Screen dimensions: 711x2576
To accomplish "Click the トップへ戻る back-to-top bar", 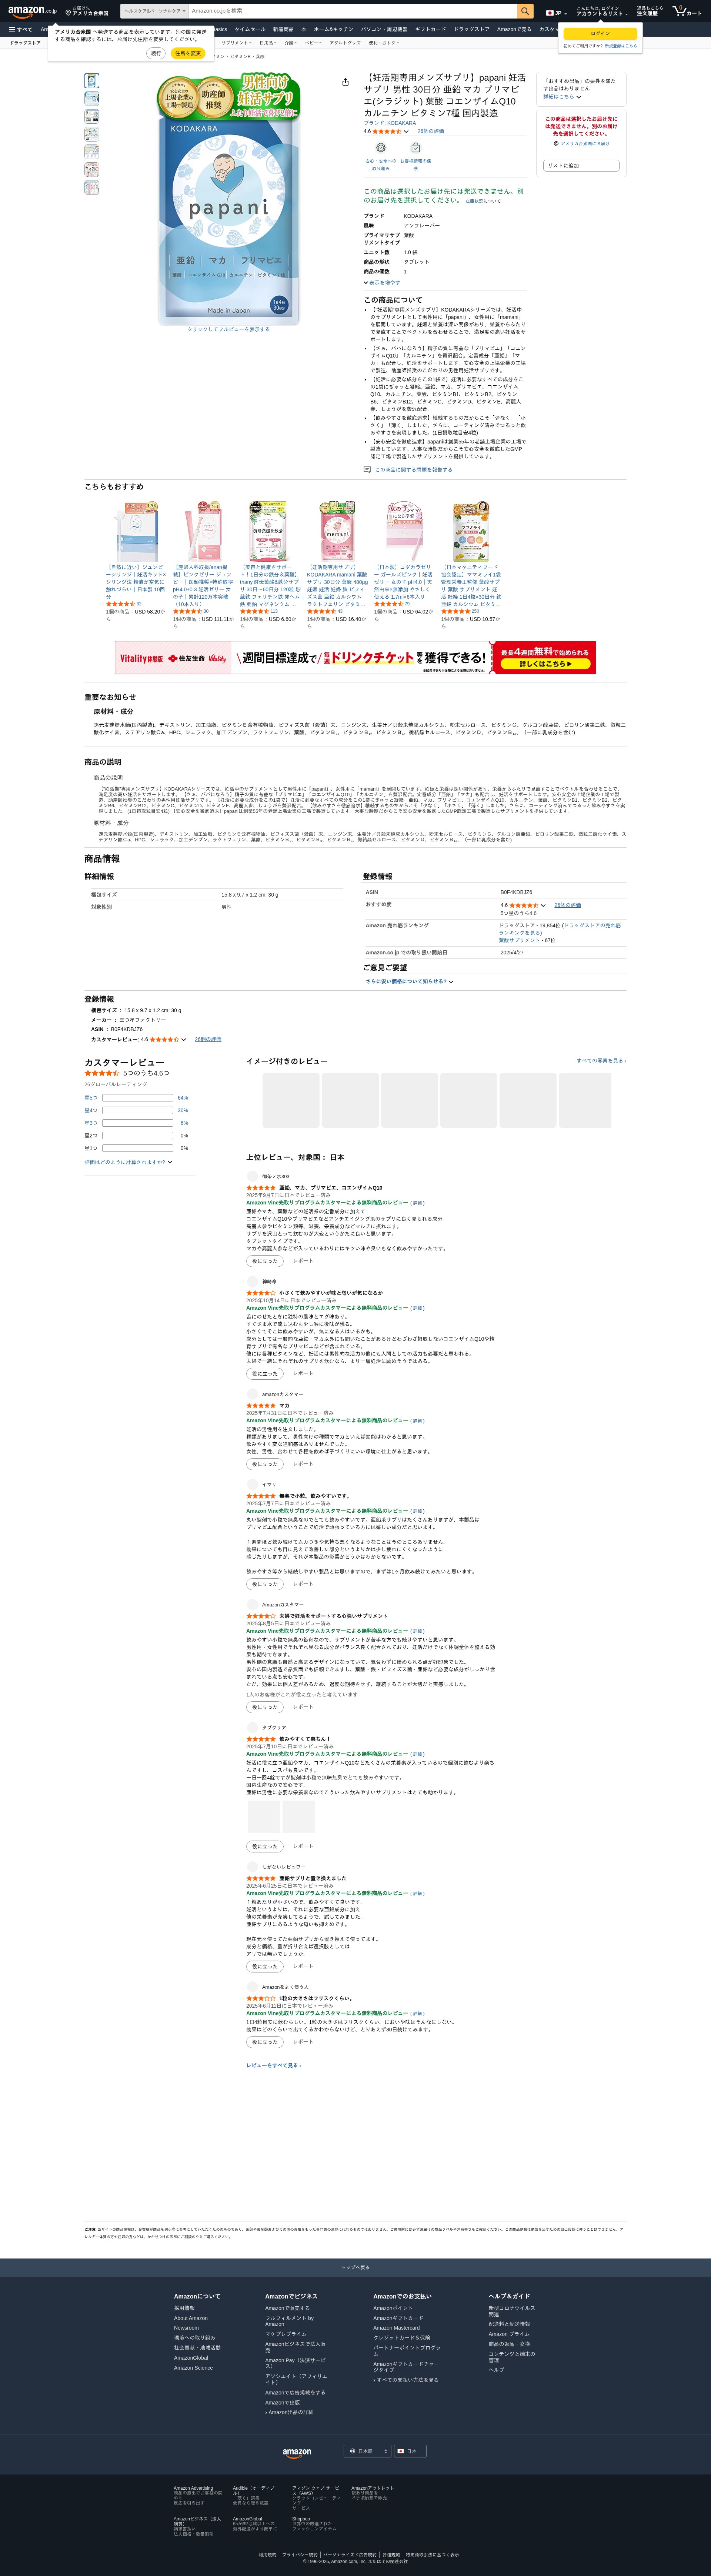I will click(355, 2267).
